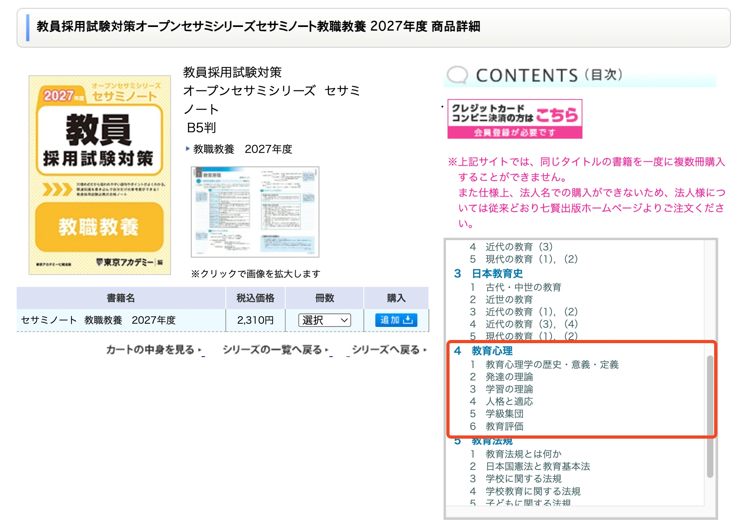Open the credit card こちら payment banner
734x527 pixels.
click(515, 119)
